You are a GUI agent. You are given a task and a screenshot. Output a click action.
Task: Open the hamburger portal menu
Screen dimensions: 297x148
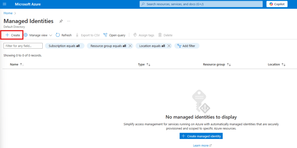pos(4,4)
